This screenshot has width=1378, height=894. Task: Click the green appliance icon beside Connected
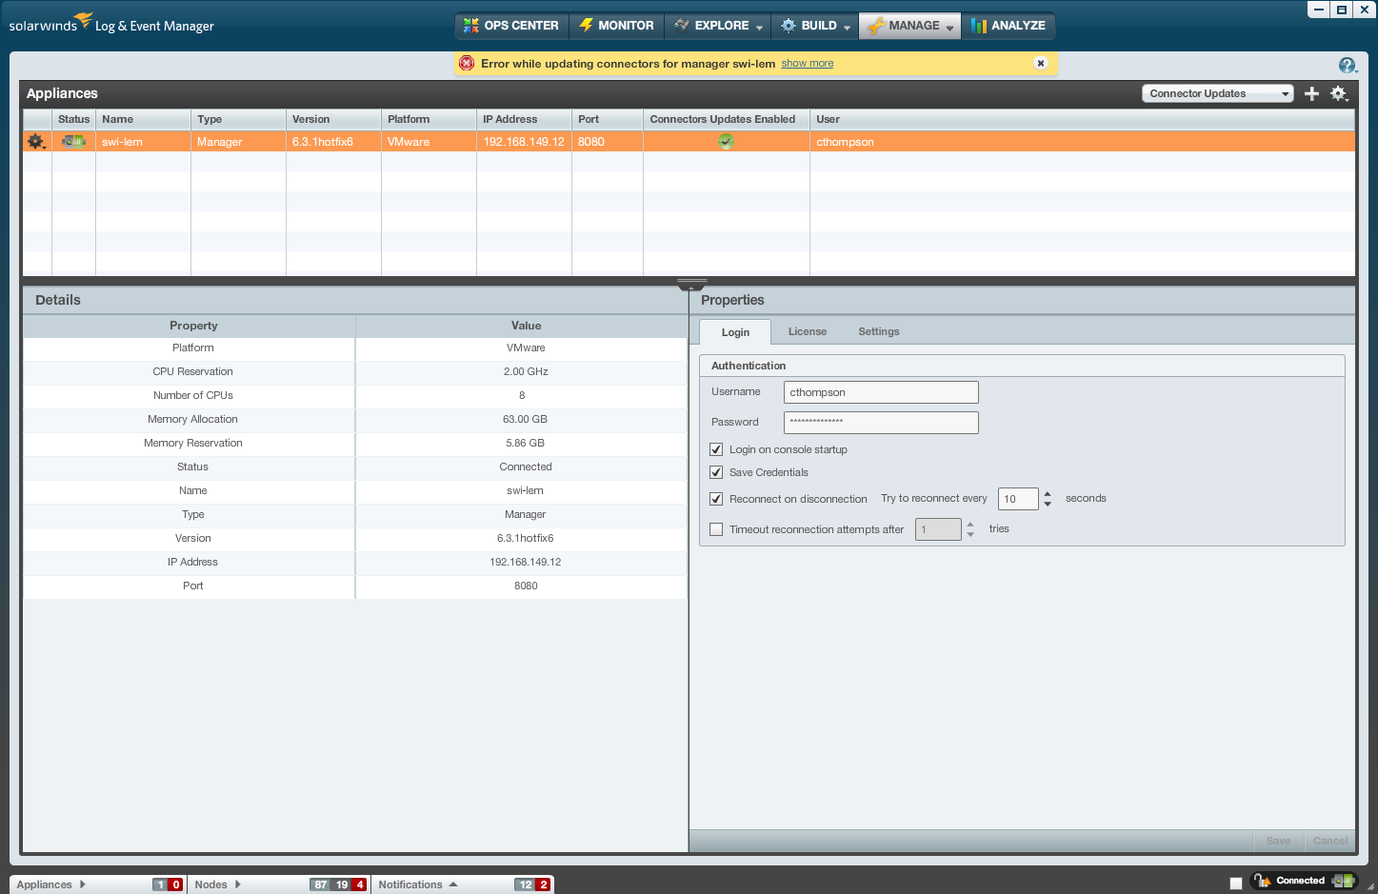(x=1344, y=881)
